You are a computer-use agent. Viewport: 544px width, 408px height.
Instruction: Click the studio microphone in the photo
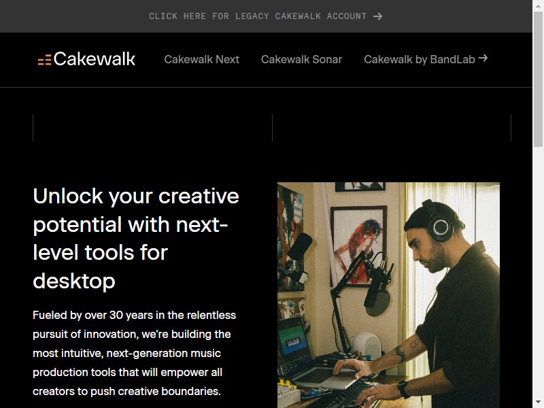coord(377,283)
